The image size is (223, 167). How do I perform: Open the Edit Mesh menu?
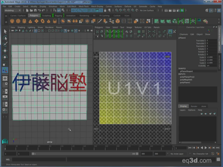(x=72, y=6)
